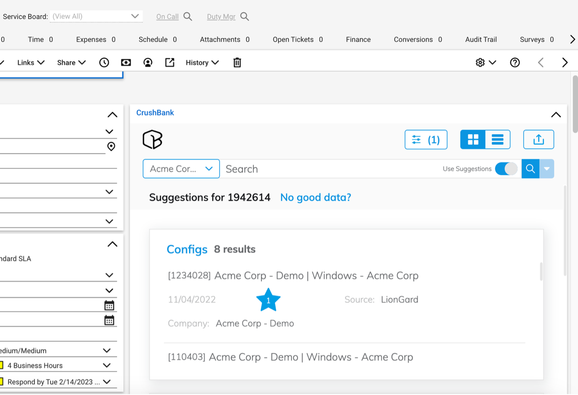The width and height of the screenshot is (578, 395).
Task: Click the No good data? link
Action: (316, 197)
